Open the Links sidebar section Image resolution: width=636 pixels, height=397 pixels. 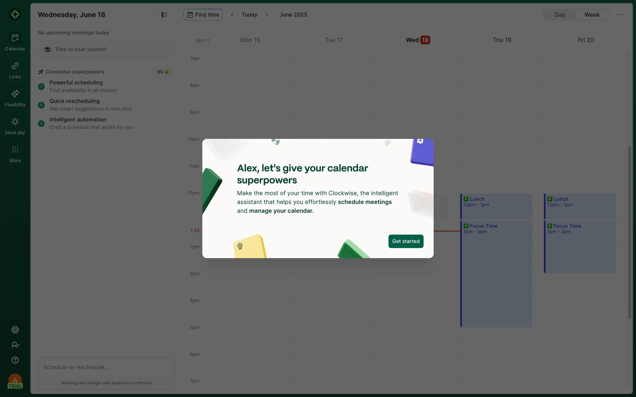point(15,66)
